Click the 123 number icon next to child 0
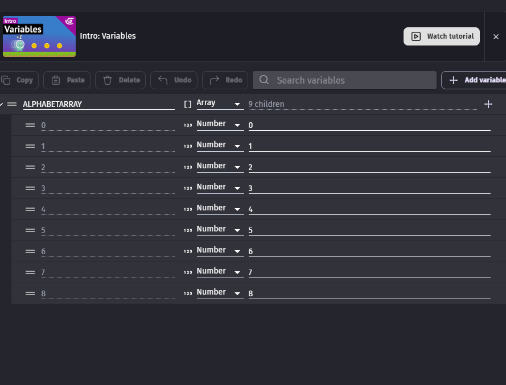The height and width of the screenshot is (385, 506). (188, 124)
